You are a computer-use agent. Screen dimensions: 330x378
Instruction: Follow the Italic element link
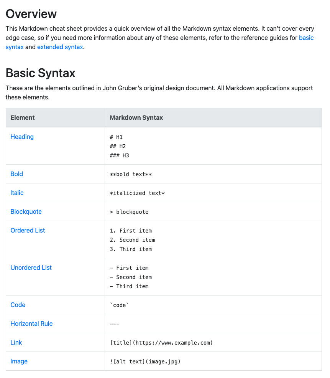tap(17, 193)
